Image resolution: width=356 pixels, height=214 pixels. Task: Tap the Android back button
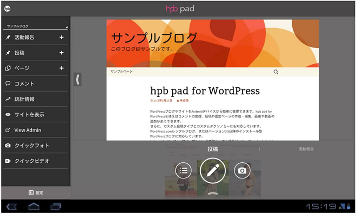pyautogui.click(x=11, y=206)
